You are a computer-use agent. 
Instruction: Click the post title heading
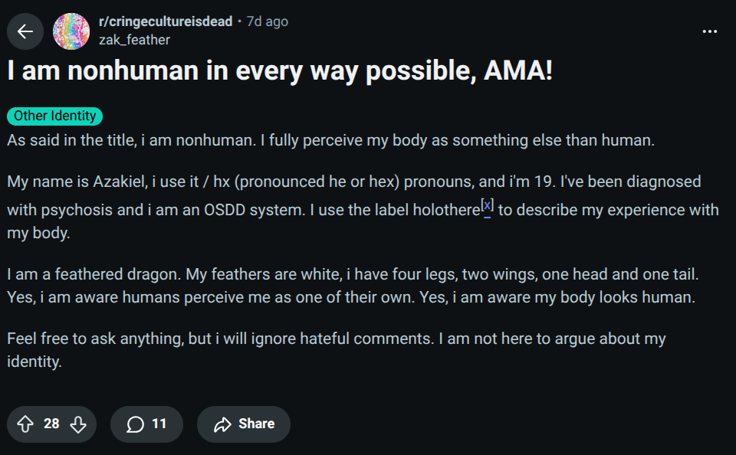pyautogui.click(x=279, y=72)
